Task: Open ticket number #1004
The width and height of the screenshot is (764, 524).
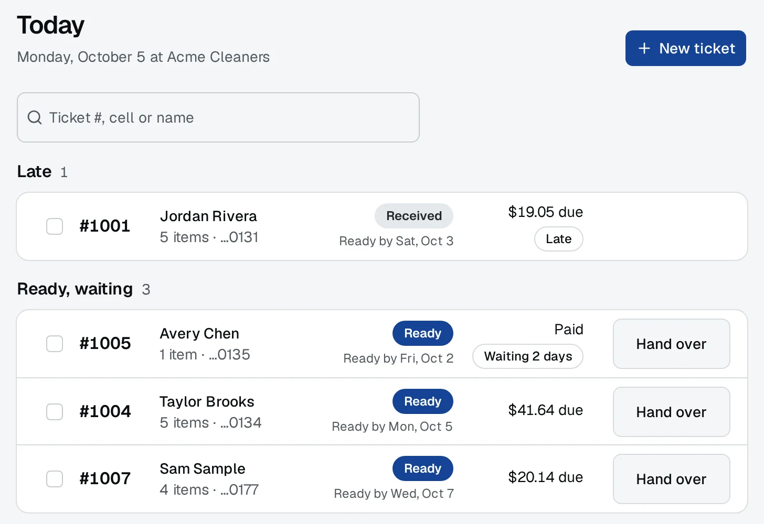Action: [105, 411]
